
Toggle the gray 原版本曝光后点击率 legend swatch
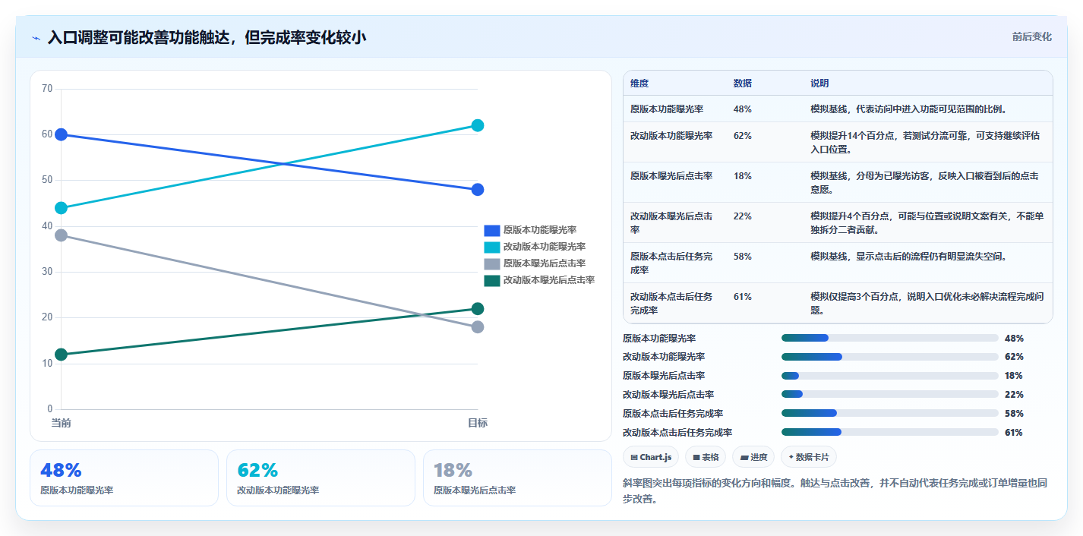pos(492,263)
